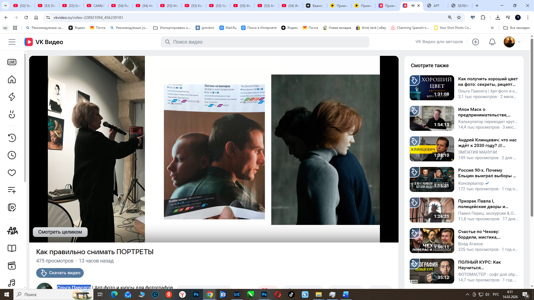
Task: Open liked videos heart icon
Action: 12,173
